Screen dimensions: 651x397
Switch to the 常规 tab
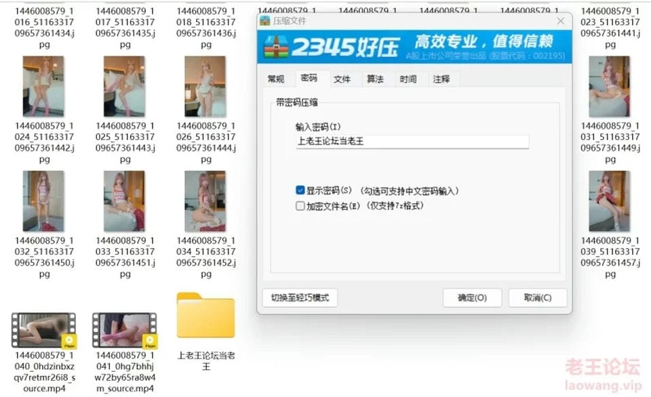[x=276, y=79]
